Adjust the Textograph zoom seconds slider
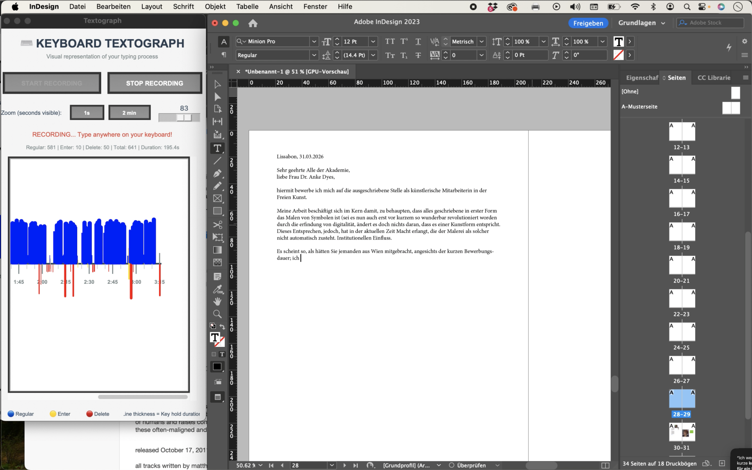Viewport: 752px width, 470px height. (179, 117)
